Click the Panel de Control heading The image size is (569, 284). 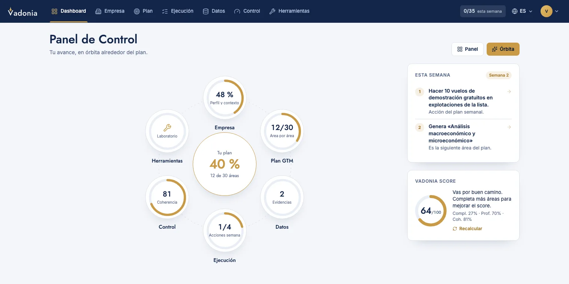click(x=94, y=39)
